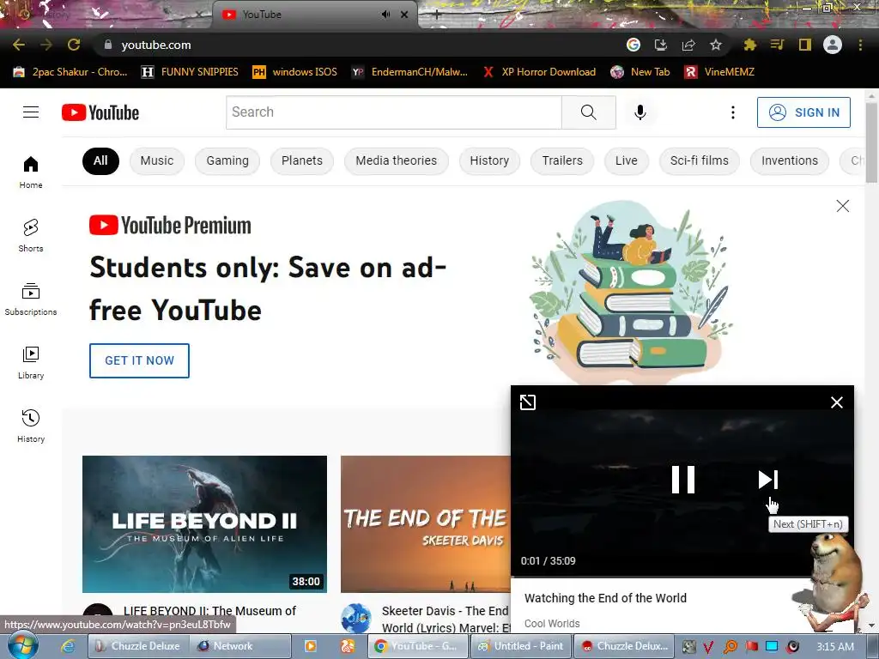Open Subscriptions in the sidebar
The width and height of the screenshot is (879, 659).
click(x=31, y=299)
